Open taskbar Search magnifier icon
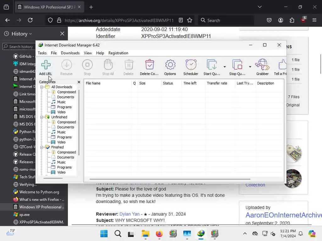Screen dimensions: 322x241 pos(118,233)
